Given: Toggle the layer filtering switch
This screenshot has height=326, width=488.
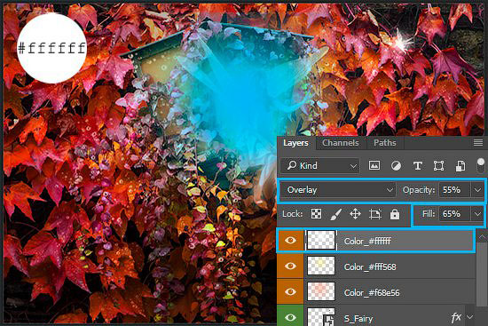Looking at the screenshot, I should tap(481, 165).
